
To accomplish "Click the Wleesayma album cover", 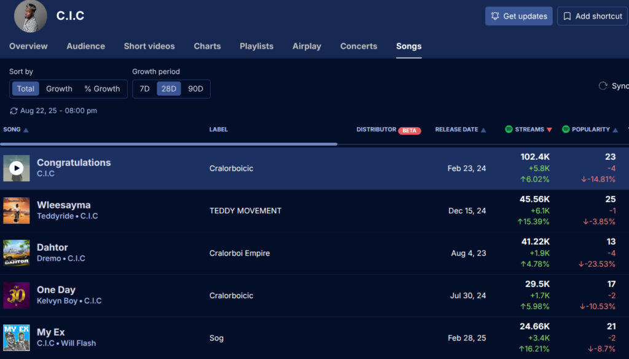I will [17, 210].
